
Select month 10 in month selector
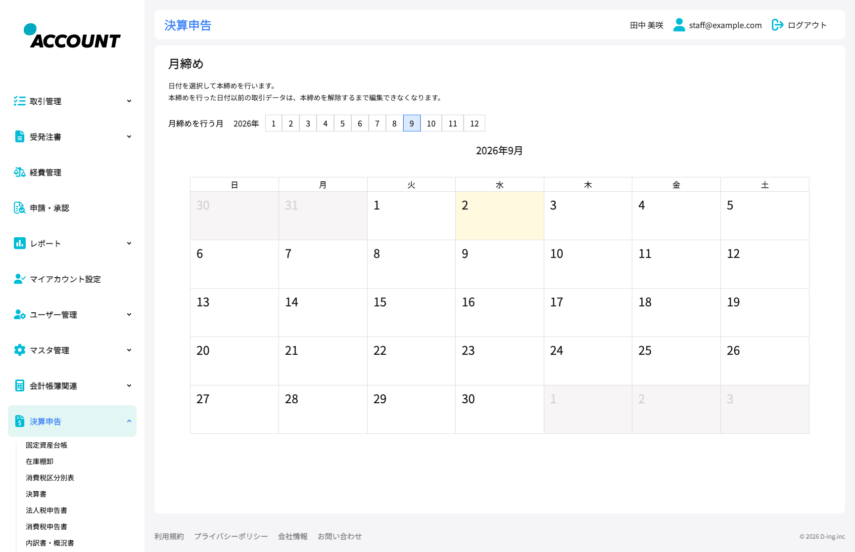[x=431, y=124]
